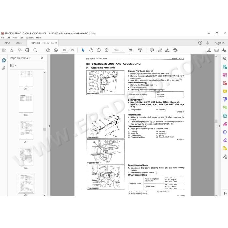Activate the selection arrow tool

click(83, 50)
